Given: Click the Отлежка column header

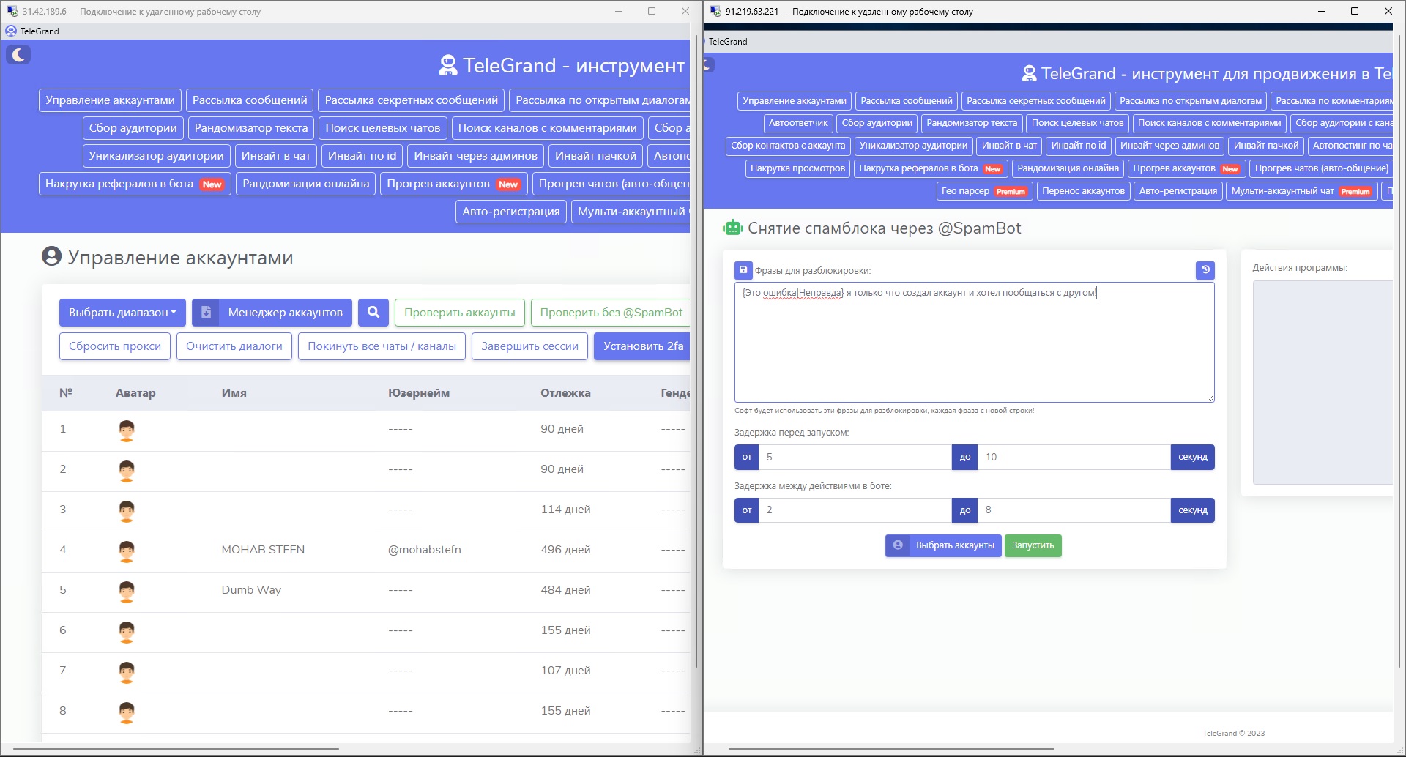Looking at the screenshot, I should (x=565, y=393).
